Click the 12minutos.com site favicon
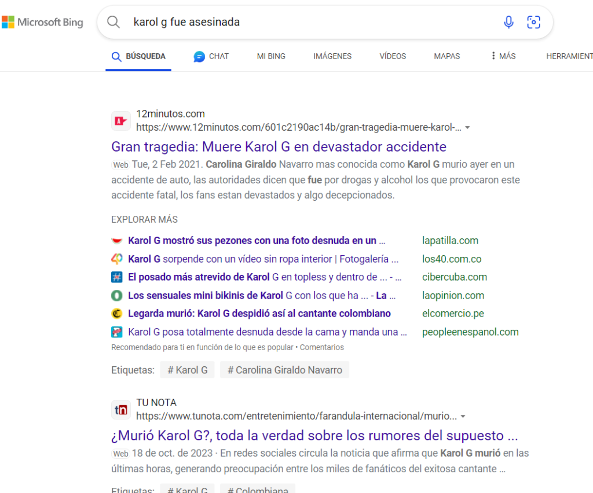This screenshot has width=593, height=493. tap(120, 121)
